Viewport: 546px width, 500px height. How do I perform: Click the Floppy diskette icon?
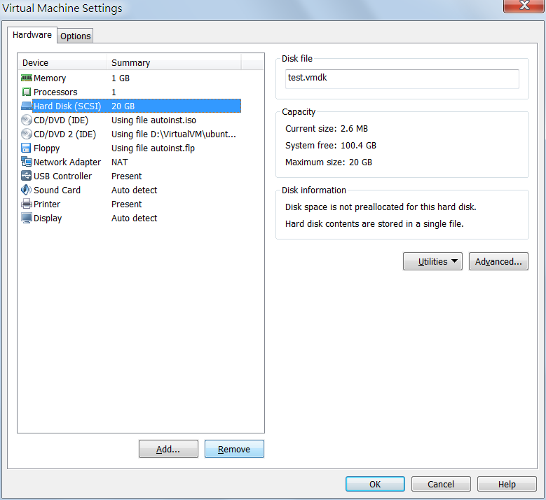[x=26, y=148]
